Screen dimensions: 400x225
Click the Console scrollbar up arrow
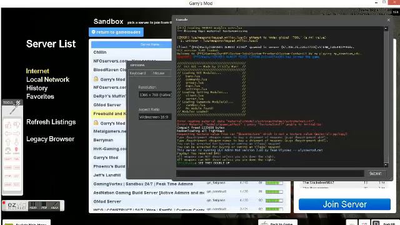coord(386,29)
